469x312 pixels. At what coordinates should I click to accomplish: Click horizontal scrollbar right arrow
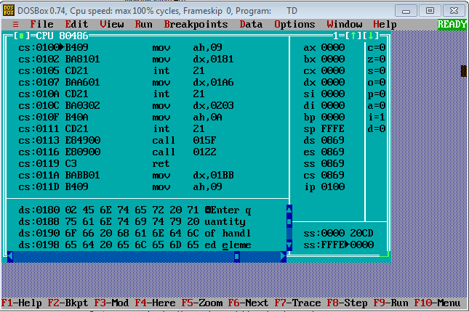pyautogui.click(x=284, y=256)
